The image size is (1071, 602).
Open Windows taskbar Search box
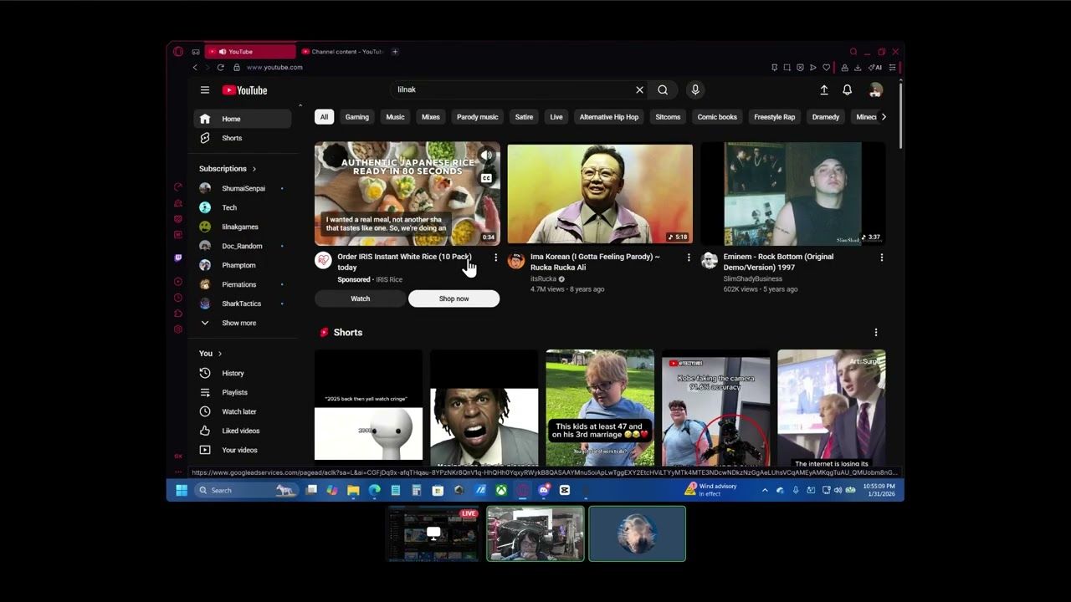click(247, 490)
